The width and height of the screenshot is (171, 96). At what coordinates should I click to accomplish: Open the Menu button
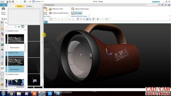[4, 19]
